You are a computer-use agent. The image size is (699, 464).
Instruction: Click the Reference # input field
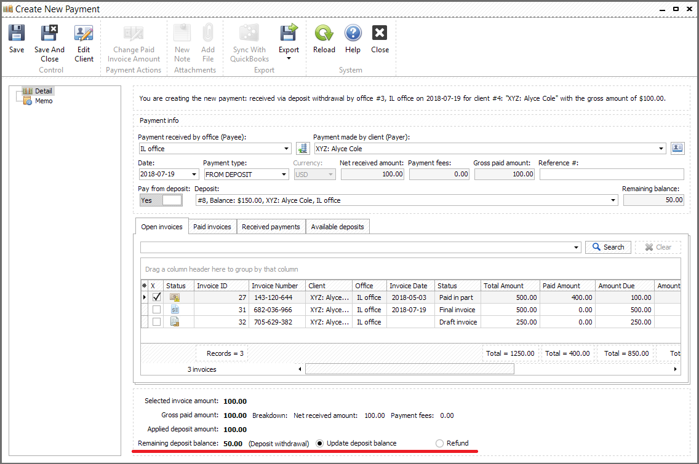[x=612, y=175]
